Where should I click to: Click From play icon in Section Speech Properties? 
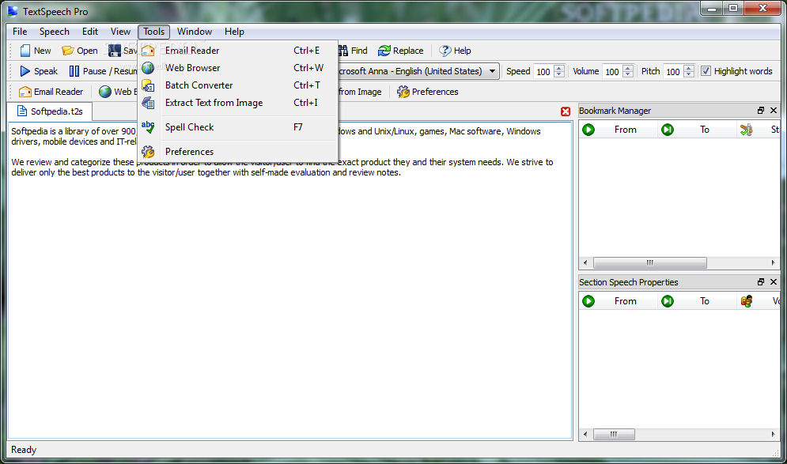pos(588,301)
